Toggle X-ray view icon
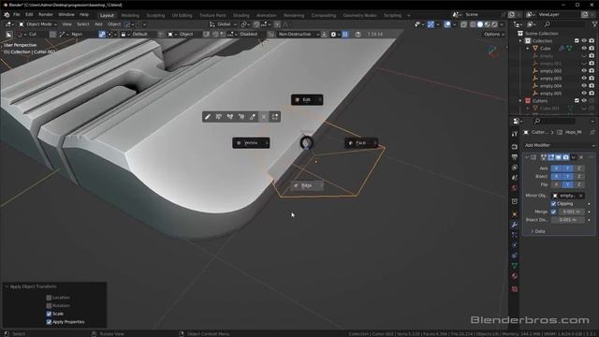Image resolution: width=599 pixels, height=337 pixels. pos(463,24)
